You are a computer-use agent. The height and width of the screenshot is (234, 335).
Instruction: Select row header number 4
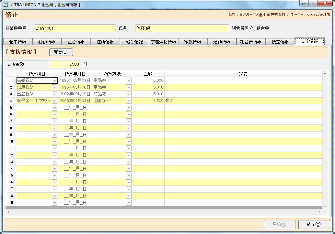(x=11, y=101)
